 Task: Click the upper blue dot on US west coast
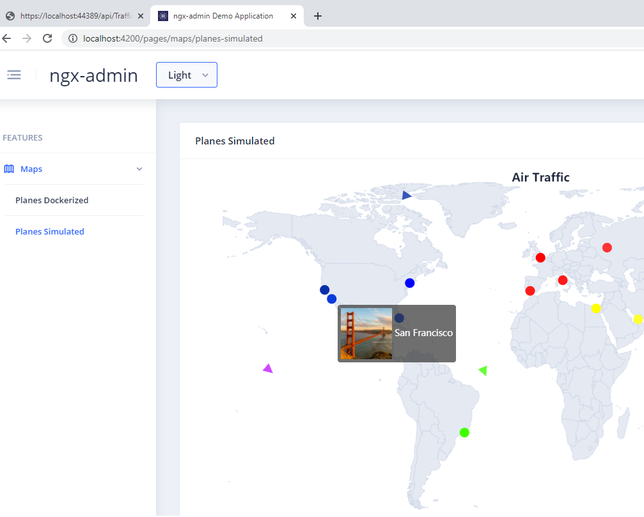coord(324,289)
